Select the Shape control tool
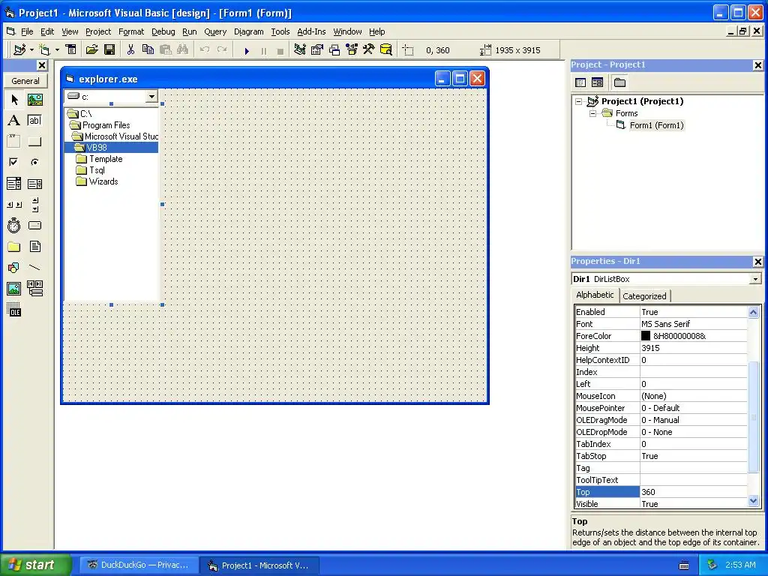 14,268
